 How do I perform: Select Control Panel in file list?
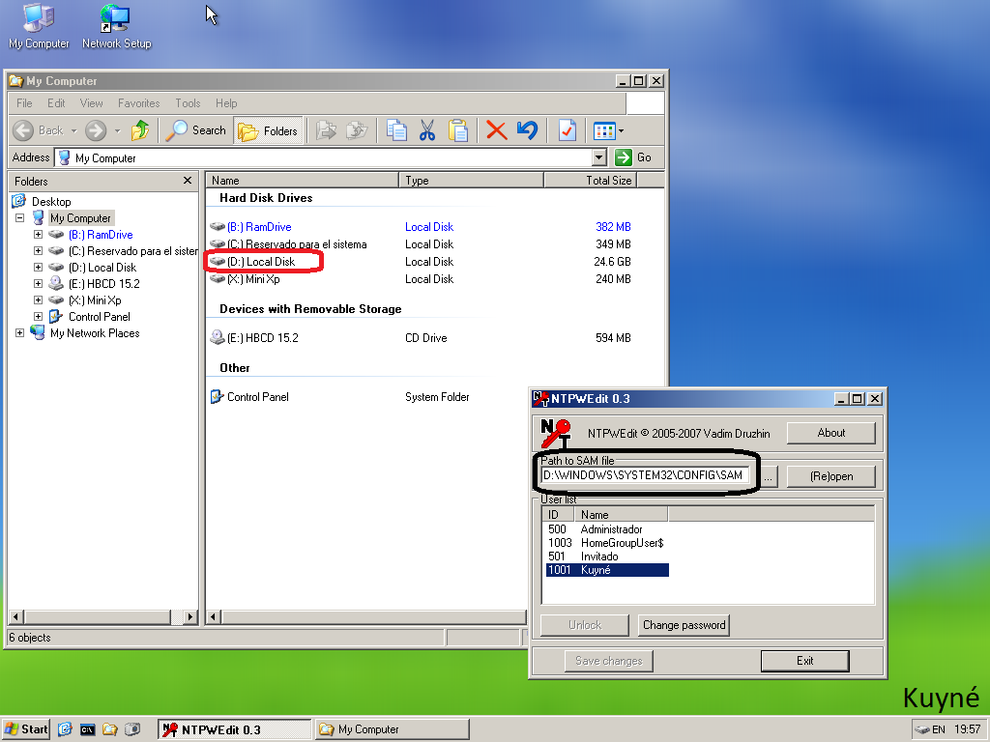coord(257,397)
